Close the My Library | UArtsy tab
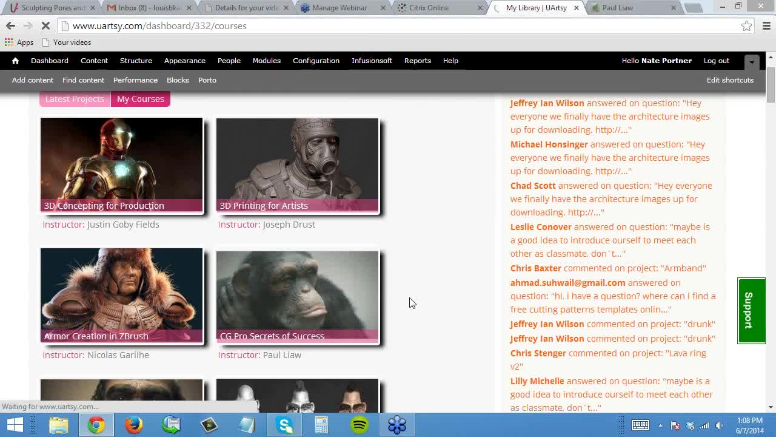This screenshot has height=437, width=776. click(577, 8)
